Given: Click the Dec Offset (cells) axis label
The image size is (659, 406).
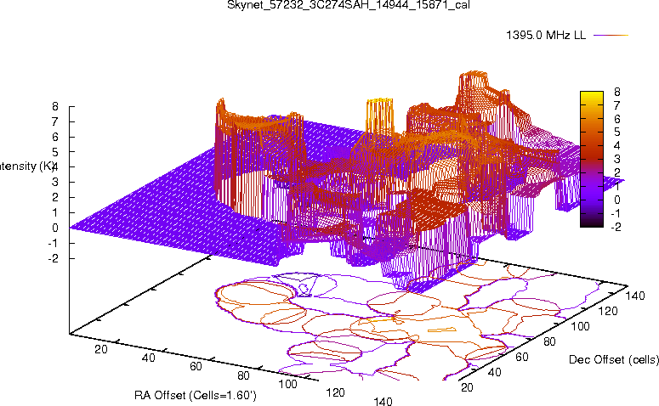Looking at the screenshot, I should 614,359.
